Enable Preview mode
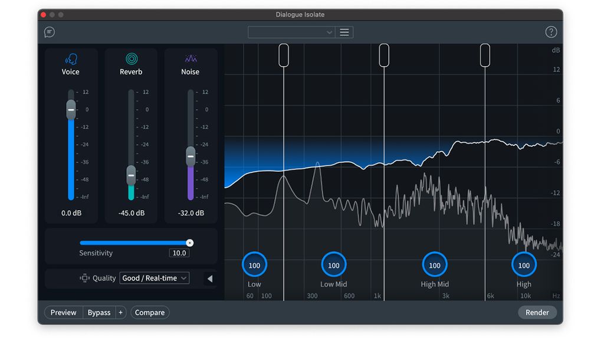The width and height of the screenshot is (604, 340). (63, 312)
